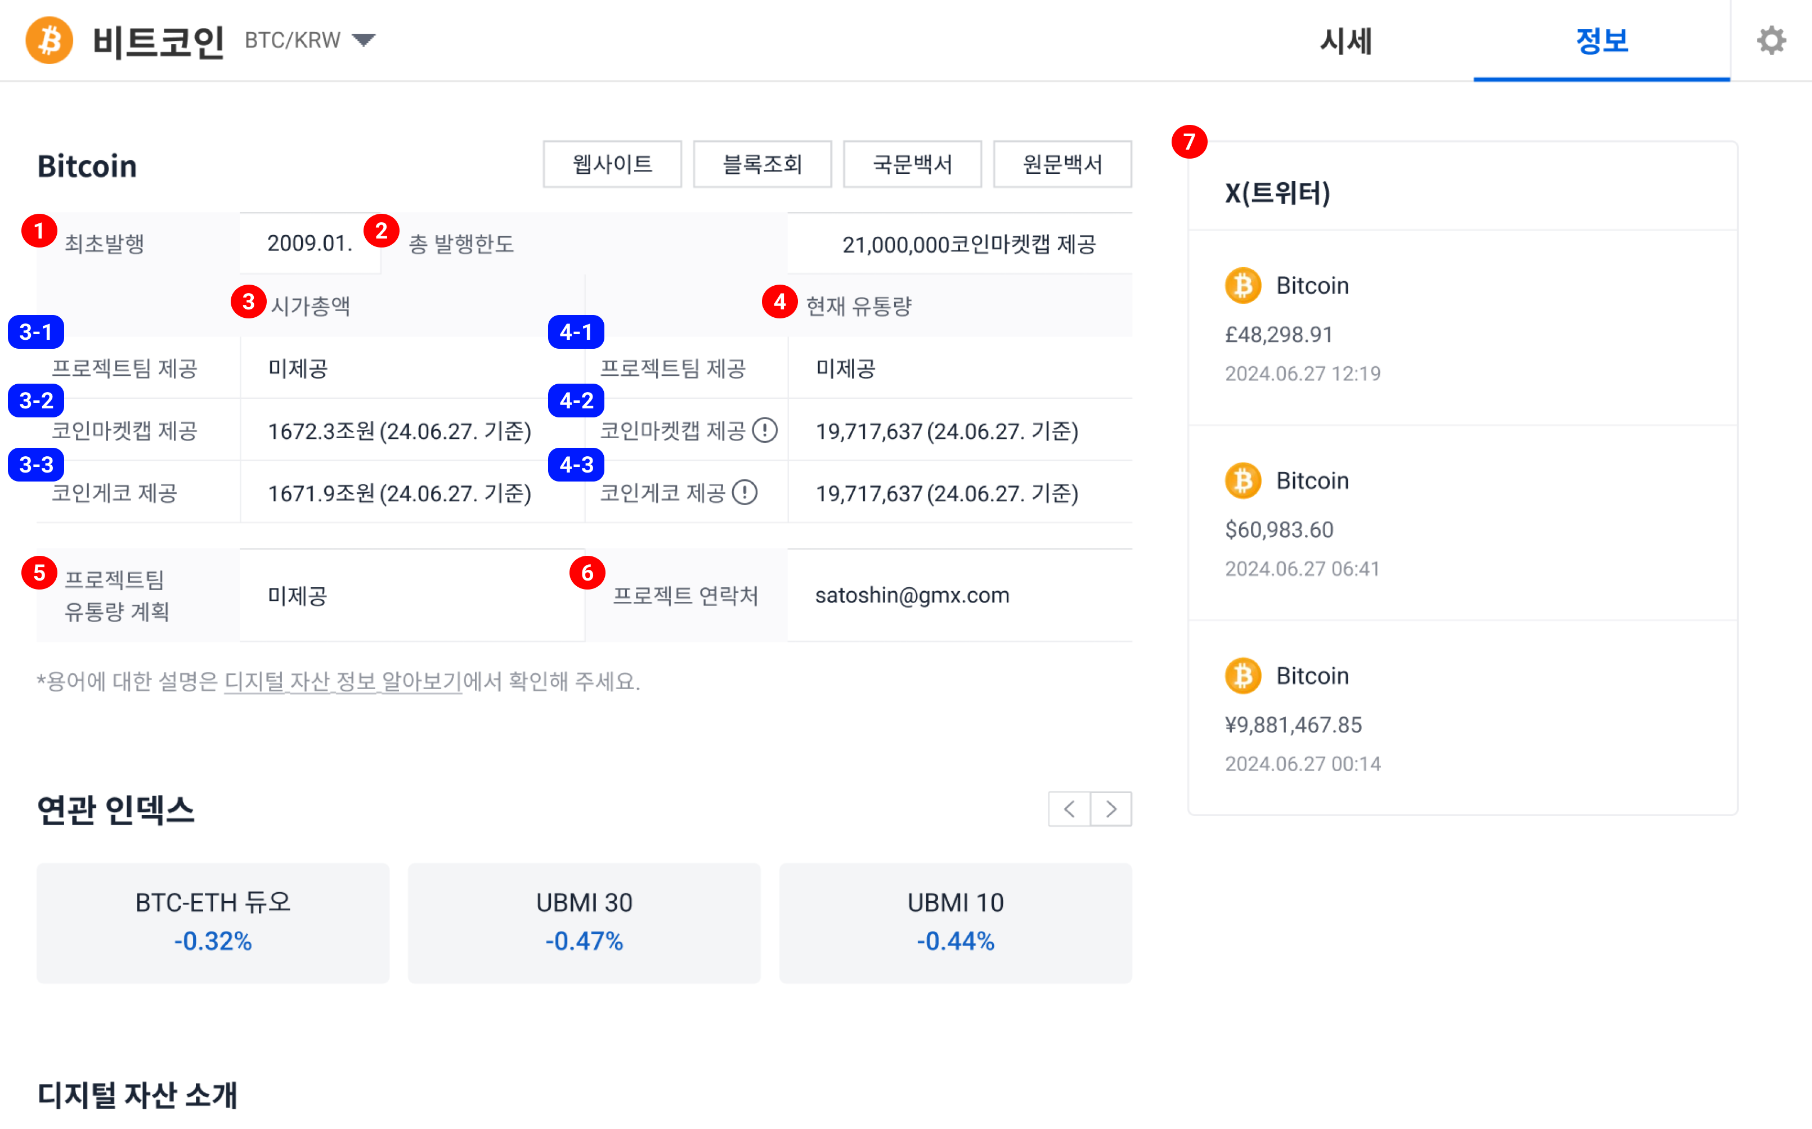This screenshot has height=1129, width=1812.
Task: Click info icon next to 코인마켓캡 제공 유통량
Action: pyautogui.click(x=765, y=430)
